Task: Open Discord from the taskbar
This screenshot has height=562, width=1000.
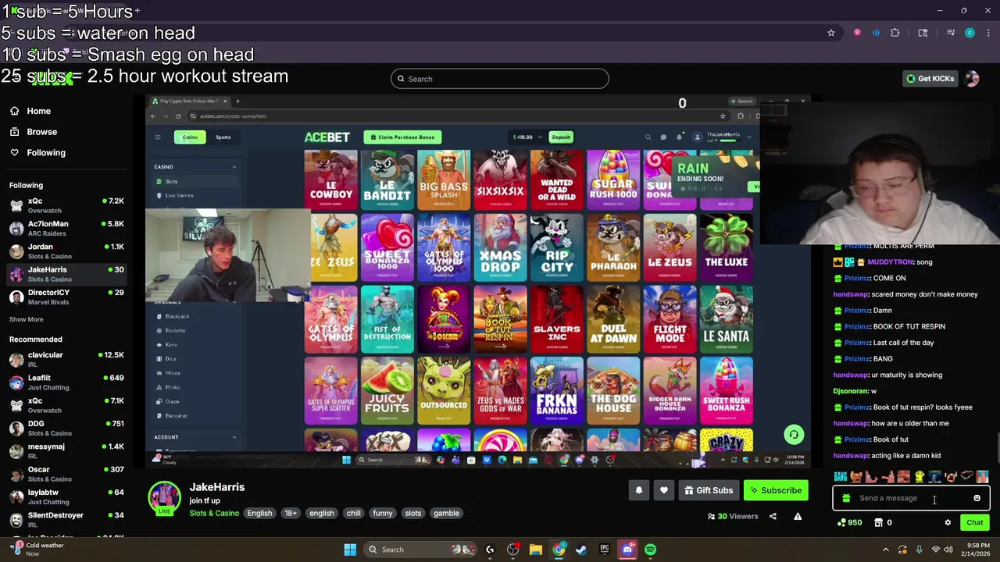Action: 627,550
